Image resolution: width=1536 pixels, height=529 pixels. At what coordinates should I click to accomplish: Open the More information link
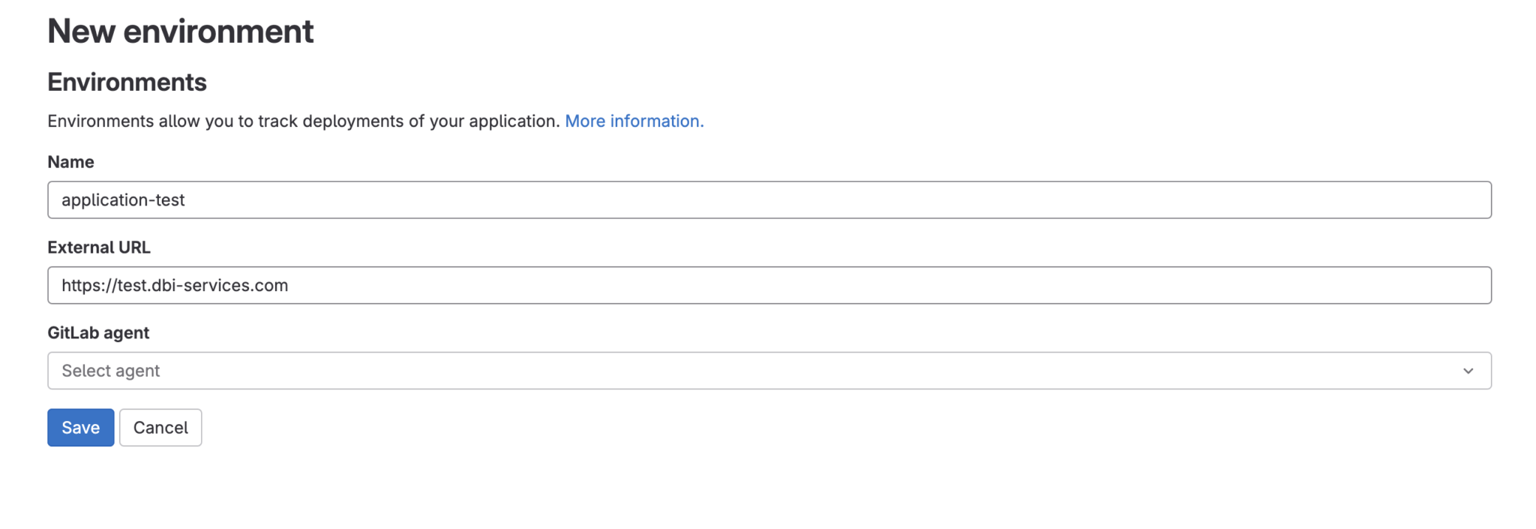point(634,121)
